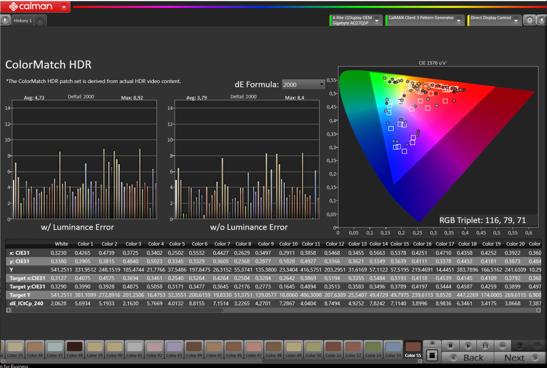Click the data table horizontal scrollbar
The height and width of the screenshot is (368, 547).
[x=117, y=310]
